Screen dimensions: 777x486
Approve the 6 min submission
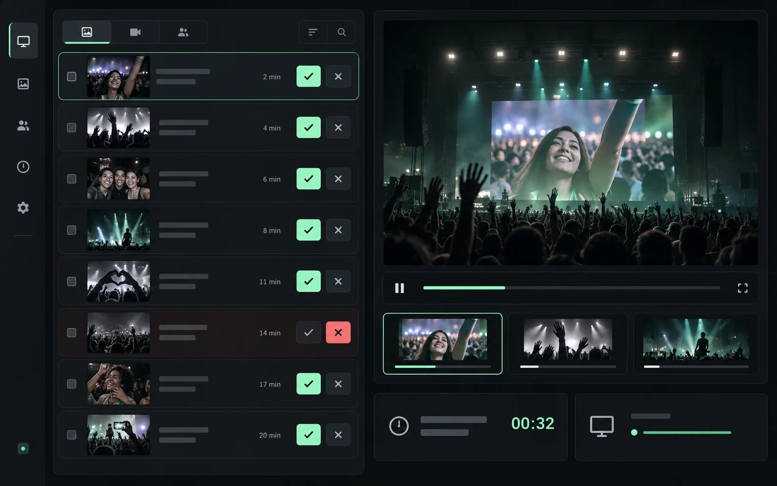[x=309, y=179]
